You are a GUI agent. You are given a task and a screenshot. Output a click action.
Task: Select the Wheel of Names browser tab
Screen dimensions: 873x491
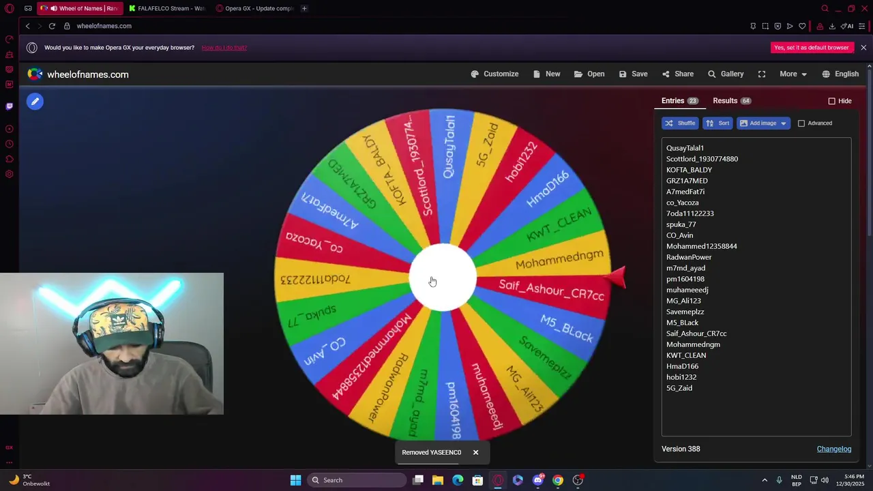[79, 8]
